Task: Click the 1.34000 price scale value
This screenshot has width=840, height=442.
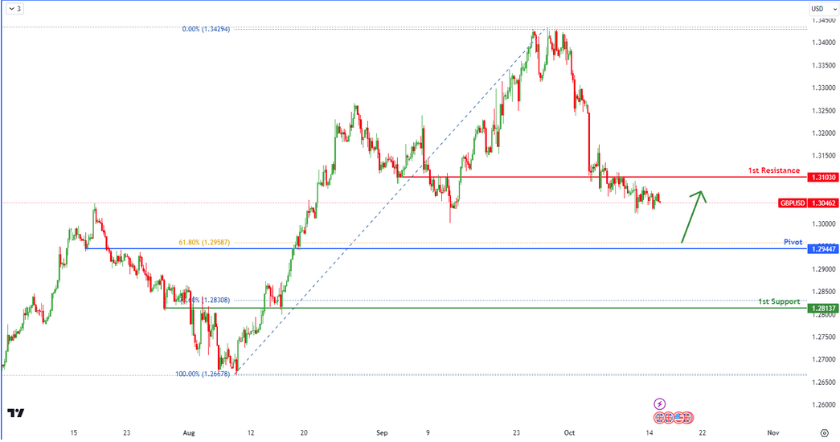Action: coord(823,43)
